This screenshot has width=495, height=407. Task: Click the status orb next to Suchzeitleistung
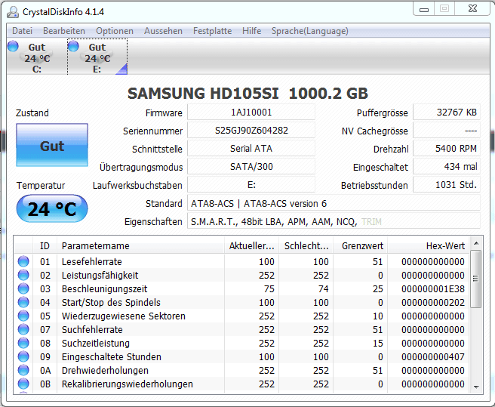(23, 344)
